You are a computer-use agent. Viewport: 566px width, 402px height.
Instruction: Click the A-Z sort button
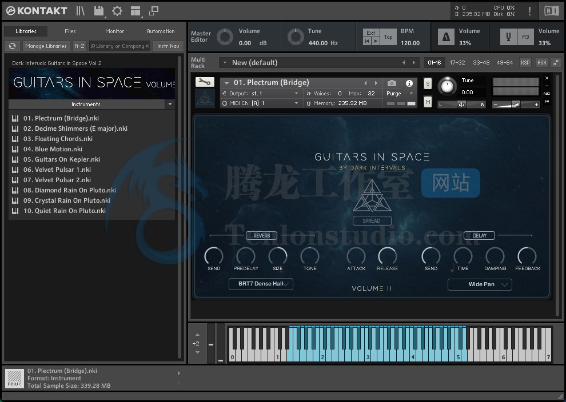[x=79, y=46]
